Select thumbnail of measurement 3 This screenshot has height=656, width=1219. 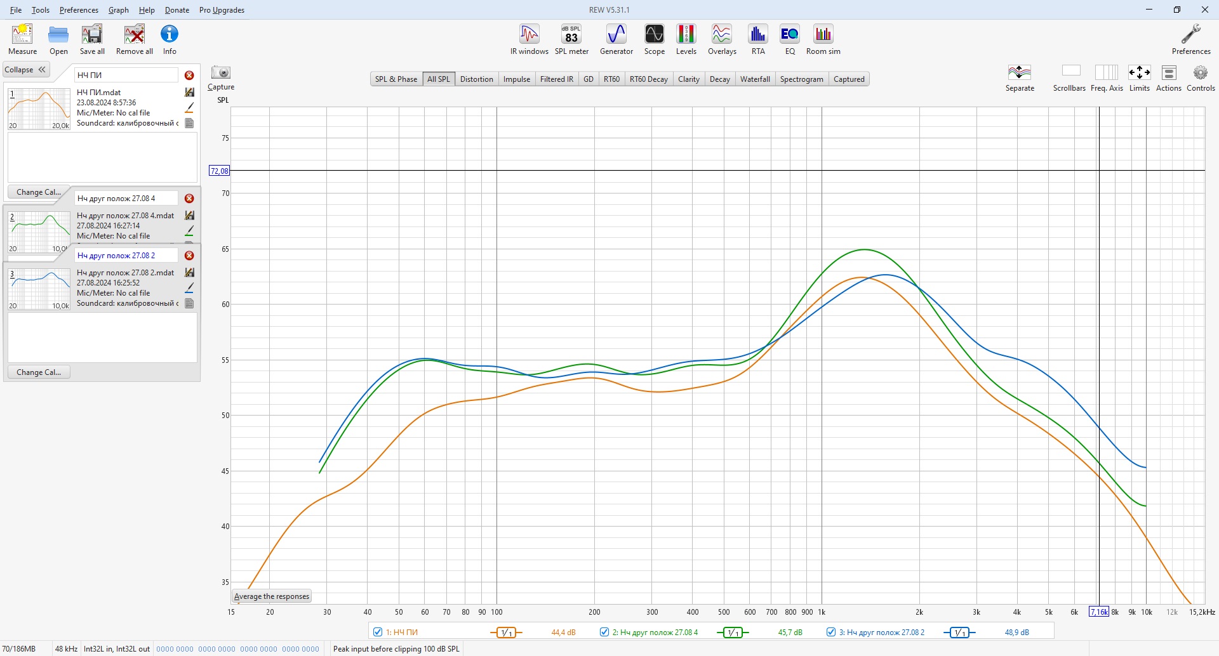coord(39,289)
